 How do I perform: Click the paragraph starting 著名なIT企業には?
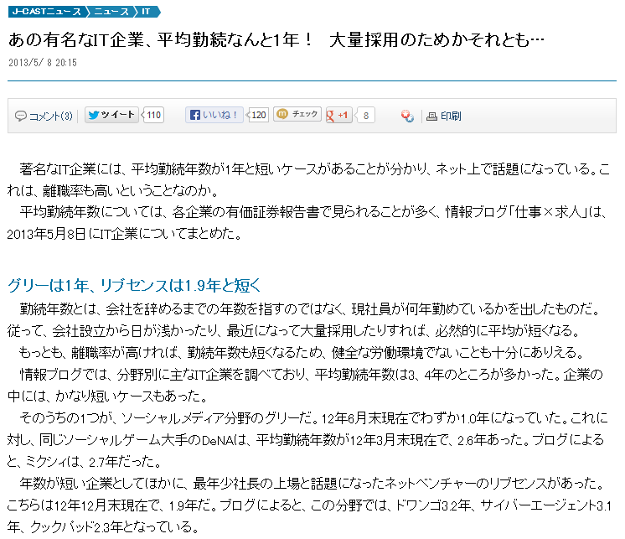(308, 179)
